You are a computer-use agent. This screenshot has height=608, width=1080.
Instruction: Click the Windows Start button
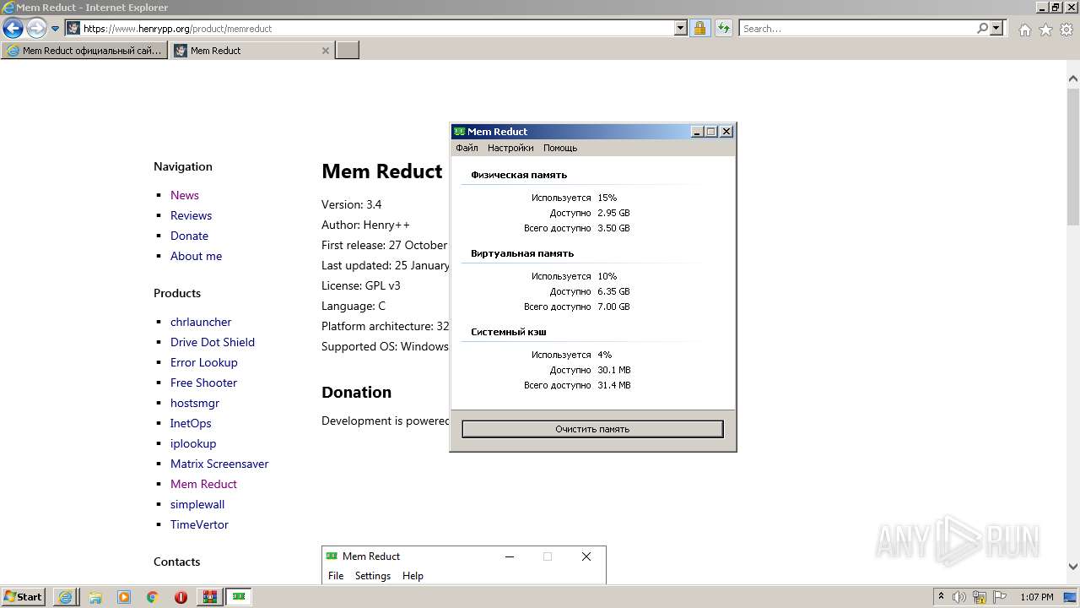(24, 596)
